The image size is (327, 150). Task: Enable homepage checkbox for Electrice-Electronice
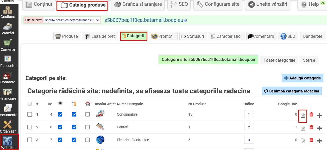[x=87, y=140]
